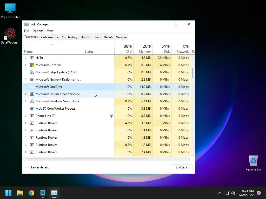Image resolution: width=266 pixels, height=199 pixels.
Task: Open the Options menu
Action: click(38, 31)
